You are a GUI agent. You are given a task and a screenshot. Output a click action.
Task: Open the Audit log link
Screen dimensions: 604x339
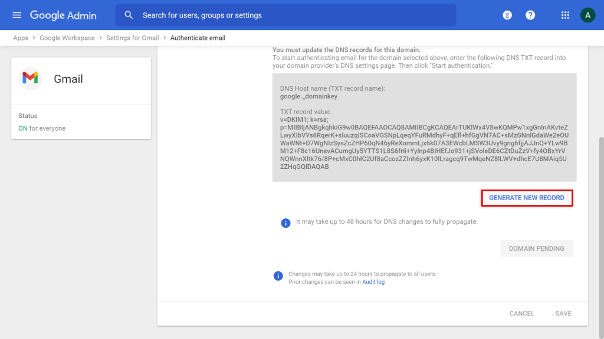coord(373,282)
